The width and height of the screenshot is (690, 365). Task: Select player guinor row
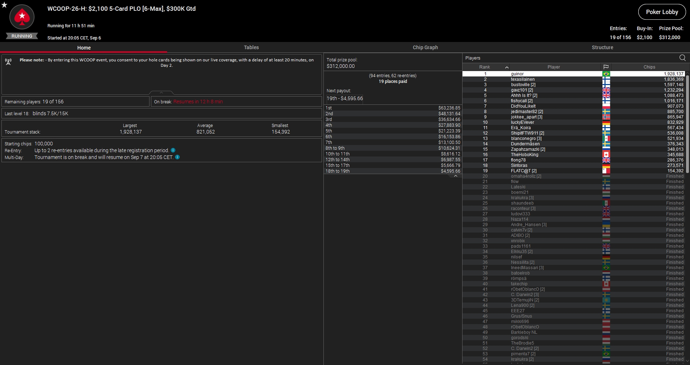574,74
